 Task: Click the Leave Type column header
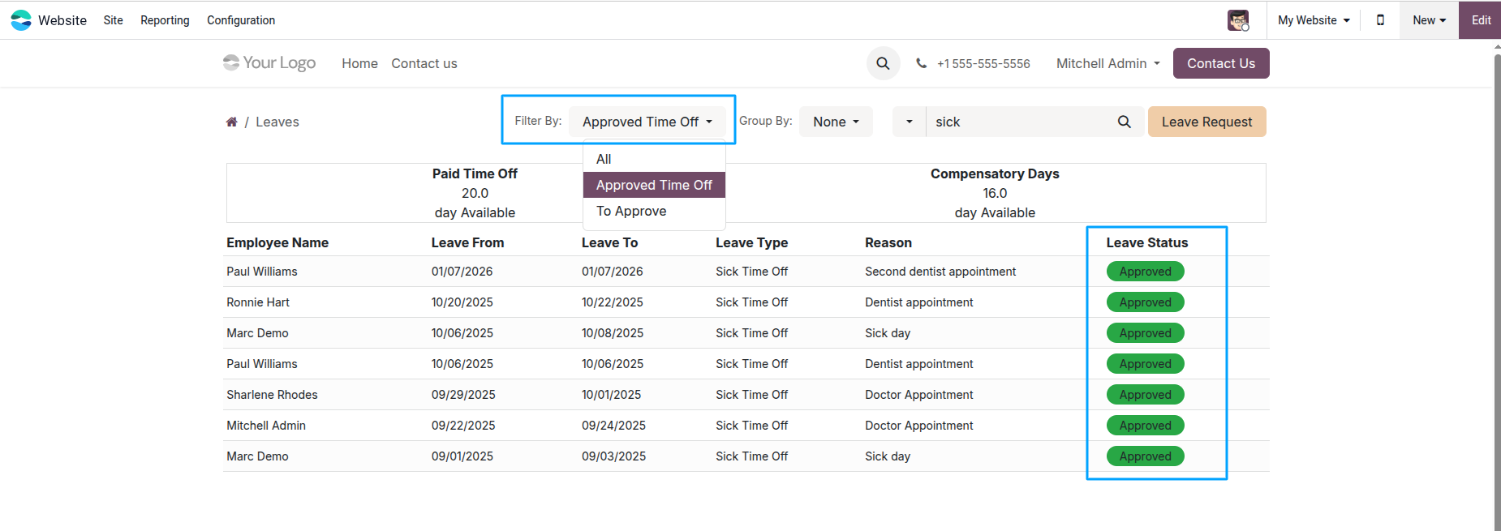751,242
